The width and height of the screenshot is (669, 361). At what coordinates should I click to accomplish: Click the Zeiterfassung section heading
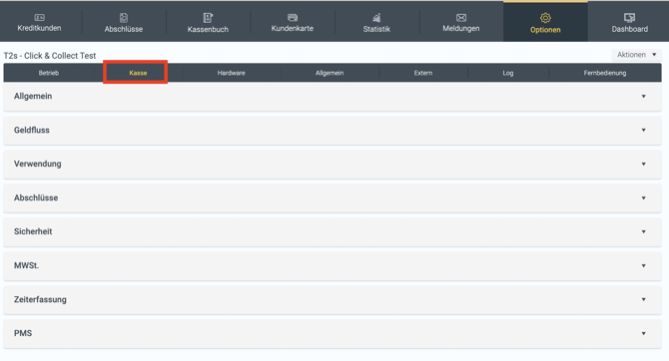[x=40, y=299]
